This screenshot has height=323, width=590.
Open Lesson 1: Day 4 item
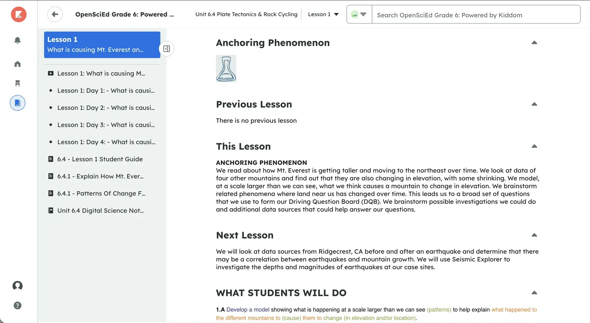[102, 142]
